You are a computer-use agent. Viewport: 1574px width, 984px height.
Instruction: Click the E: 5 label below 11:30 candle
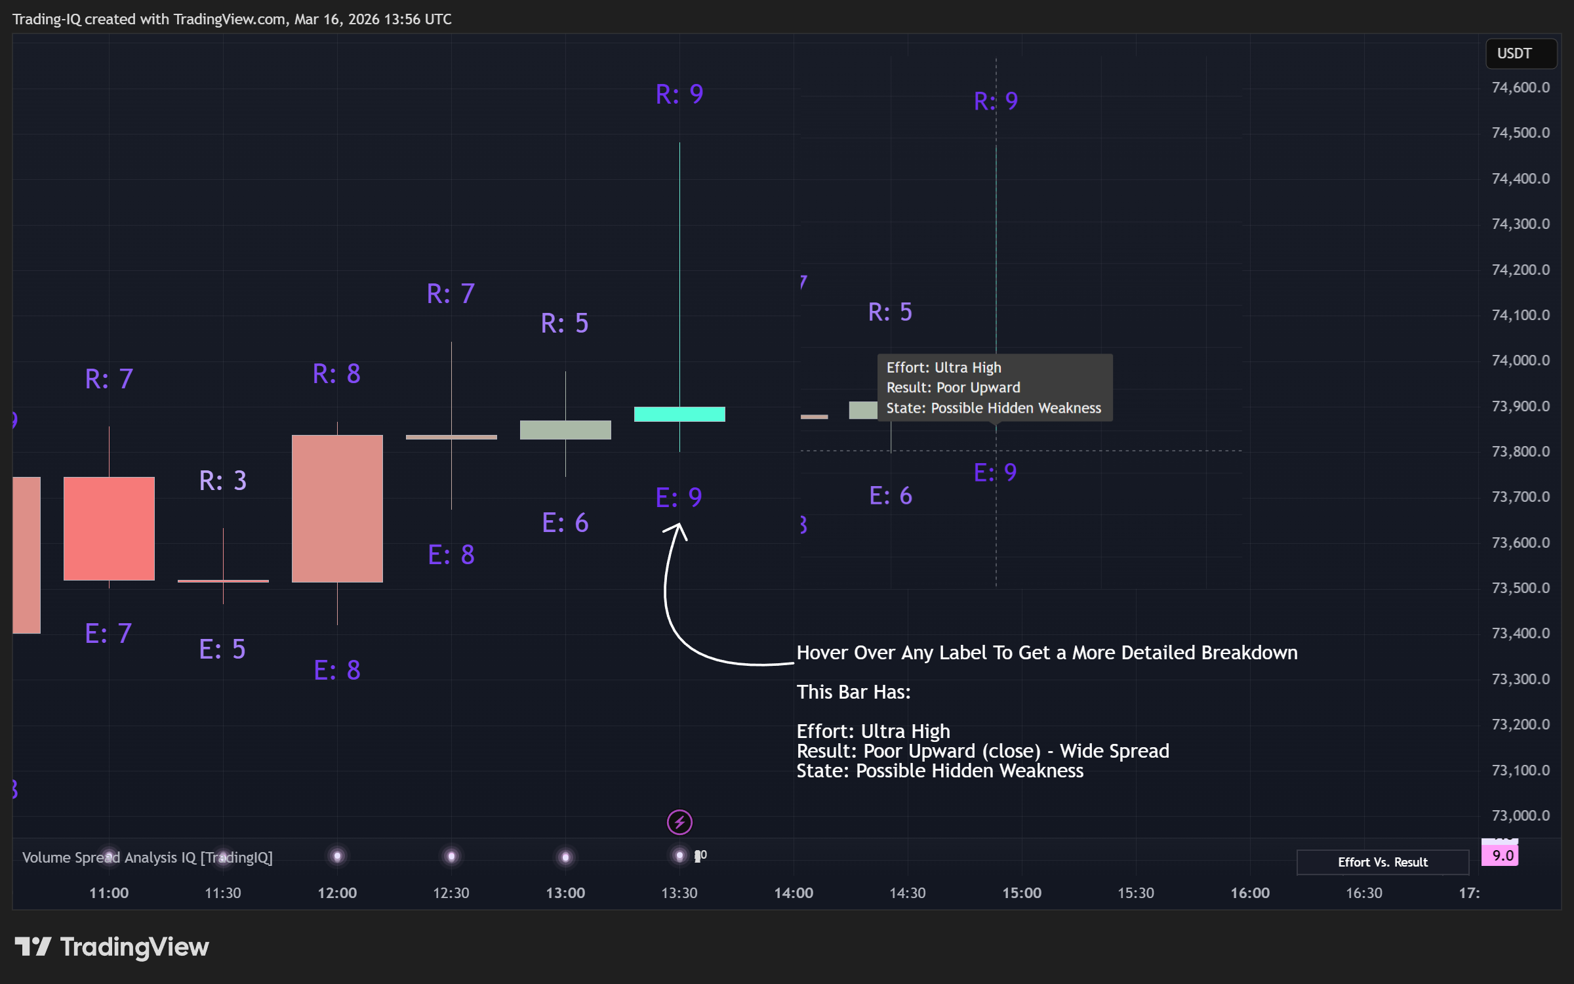pyautogui.click(x=223, y=649)
